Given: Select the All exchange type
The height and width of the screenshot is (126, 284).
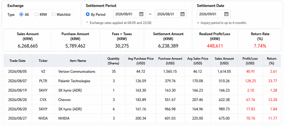Looking at the screenshot, I should click(x=21, y=14).
